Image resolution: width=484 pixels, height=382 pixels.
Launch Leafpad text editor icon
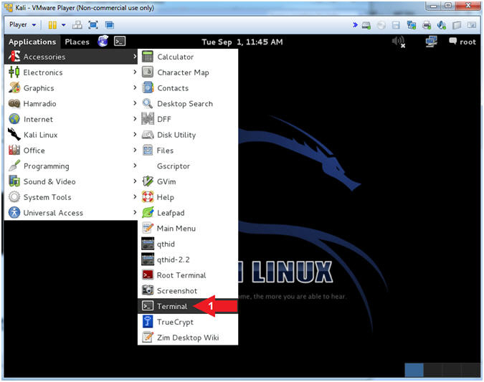(148, 213)
